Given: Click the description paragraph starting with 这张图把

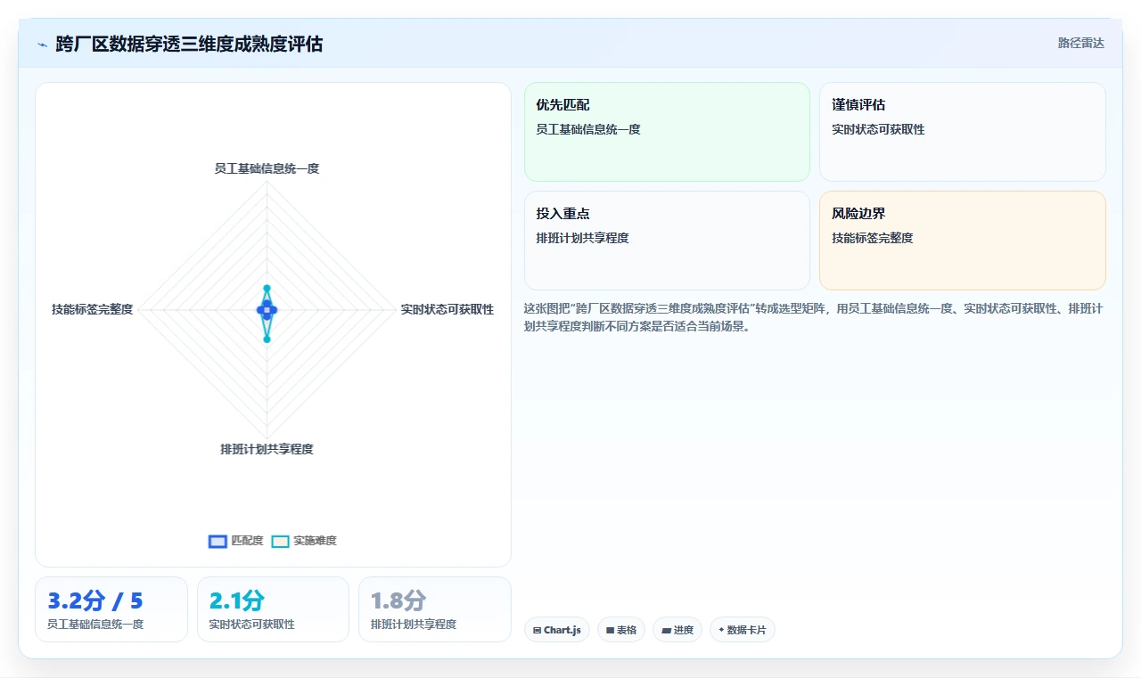Looking at the screenshot, I should [x=814, y=317].
